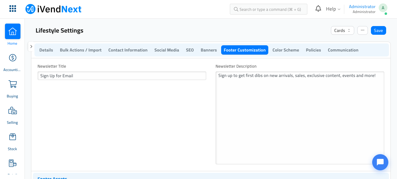Image resolution: width=397 pixels, height=179 pixels.
Task: Click the Newsletter Description label
Action: point(236,66)
